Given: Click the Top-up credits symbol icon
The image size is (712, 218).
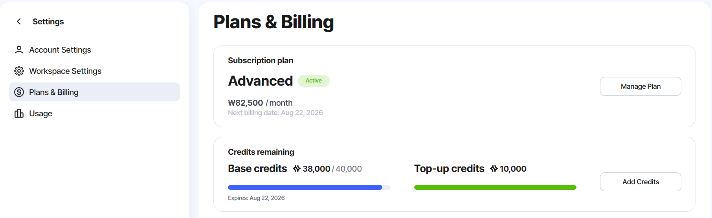Looking at the screenshot, I should click(x=494, y=169).
